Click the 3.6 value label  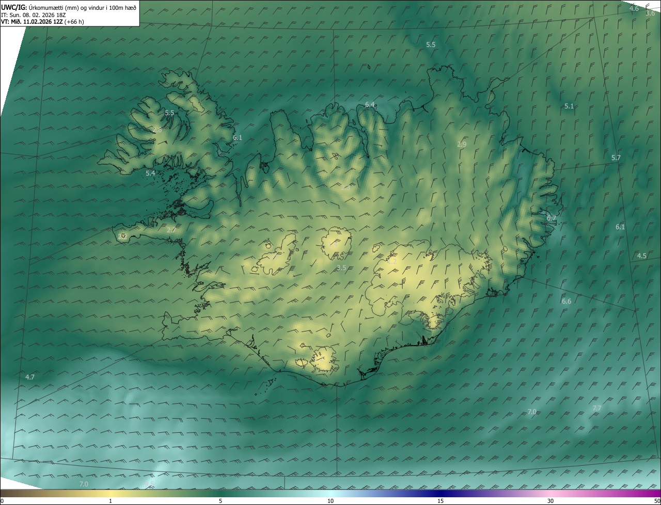pos(650,13)
